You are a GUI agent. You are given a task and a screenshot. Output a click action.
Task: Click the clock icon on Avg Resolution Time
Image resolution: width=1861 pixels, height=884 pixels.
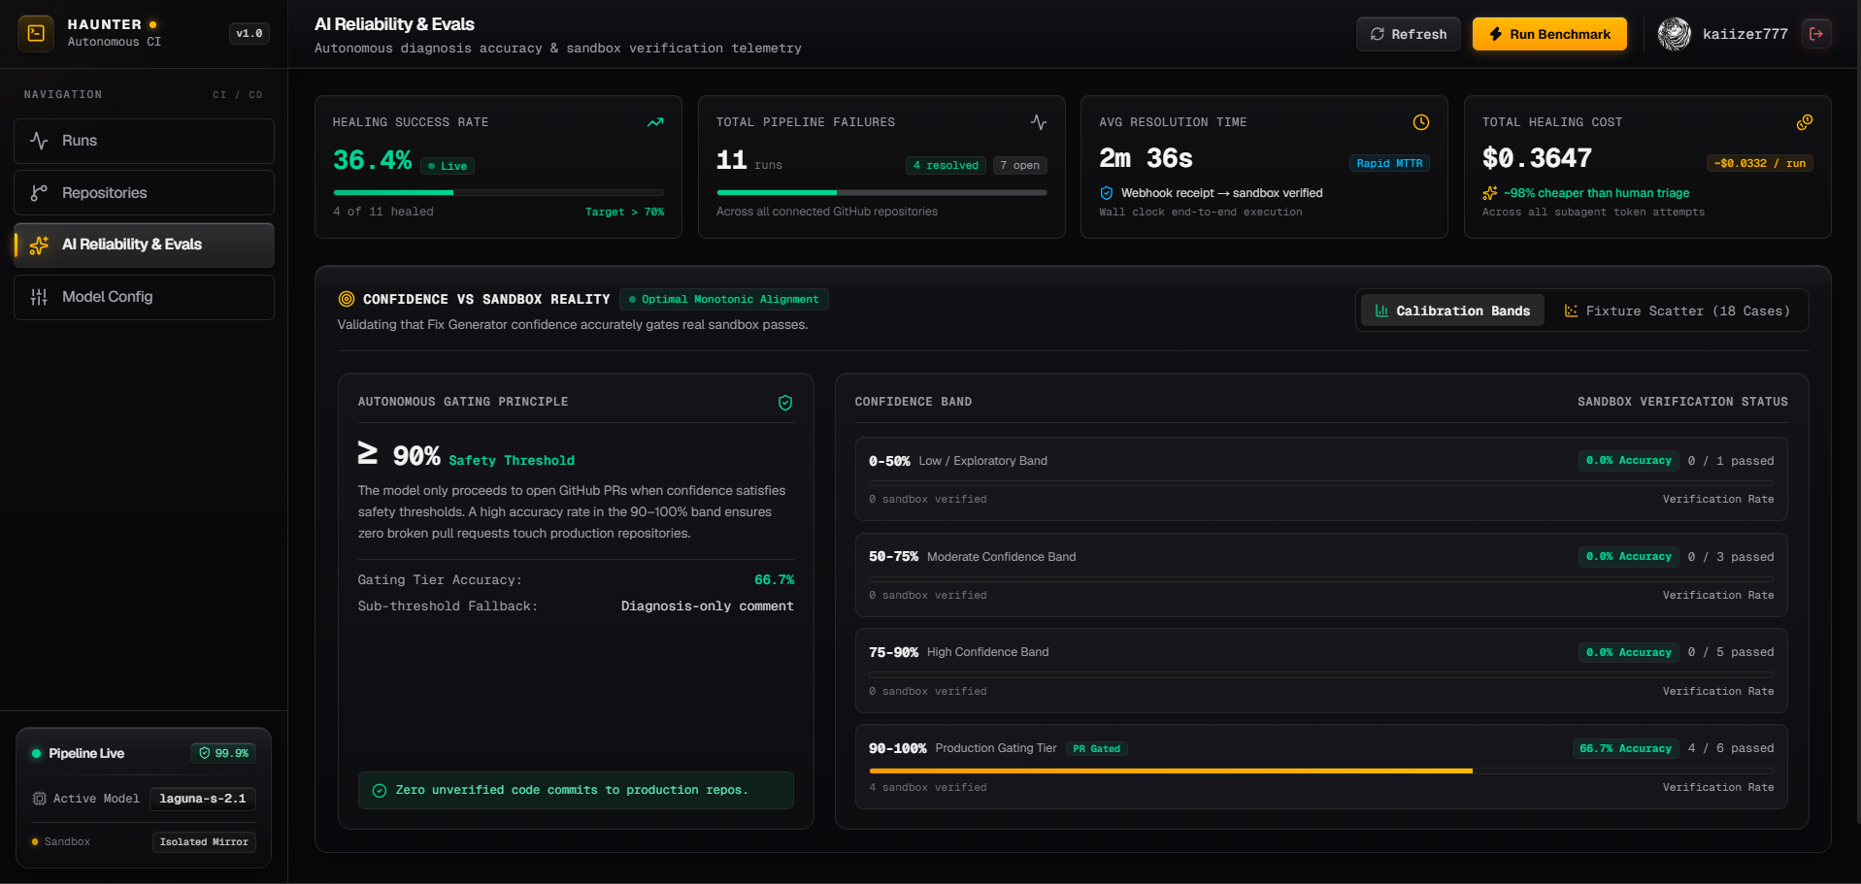tap(1421, 122)
